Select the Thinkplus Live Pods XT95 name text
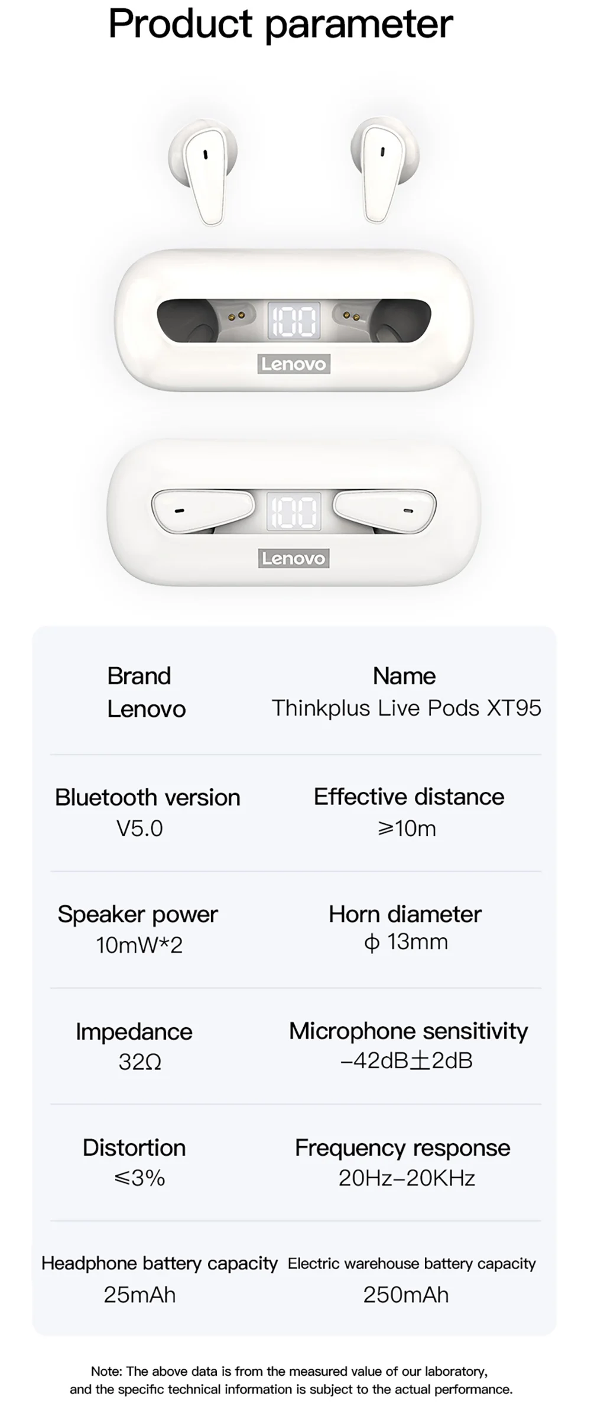The height and width of the screenshot is (1420, 591). 406,708
